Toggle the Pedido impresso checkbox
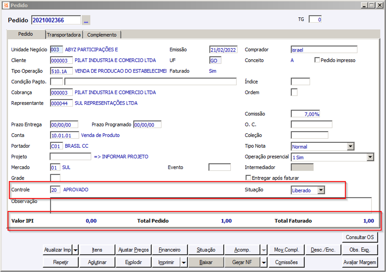Viewport: 386px width, 272px height. (x=317, y=60)
